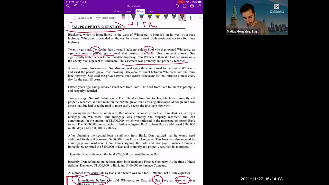Switch to the Insert tab
329x185 pixels.
[129, 11]
